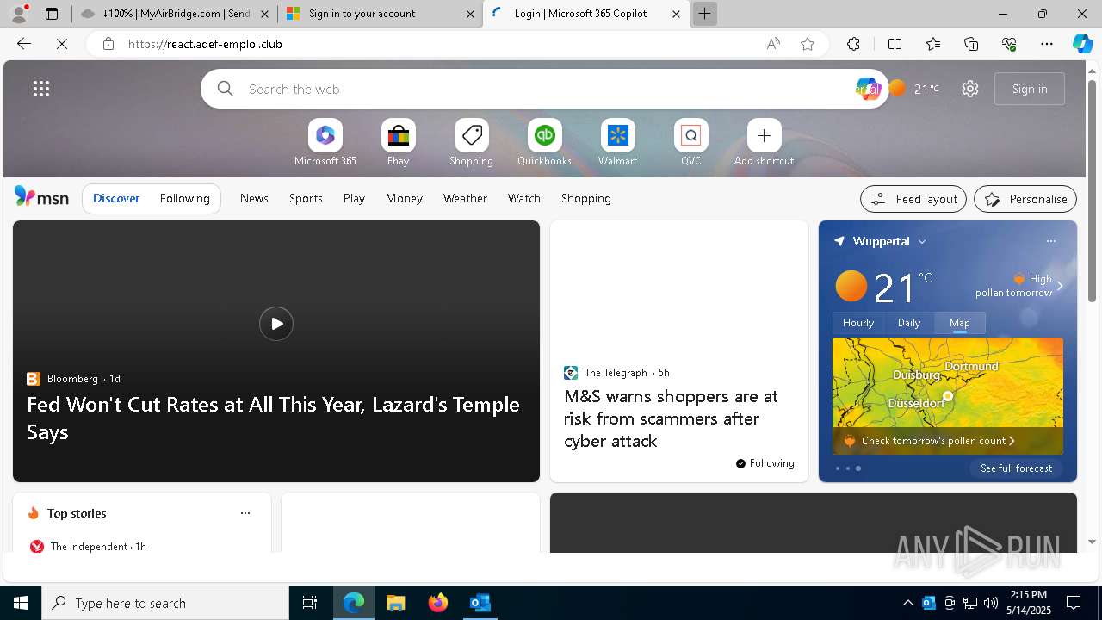Switch to Sign in to your account tab
The width and height of the screenshot is (1102, 620).
coord(381,14)
